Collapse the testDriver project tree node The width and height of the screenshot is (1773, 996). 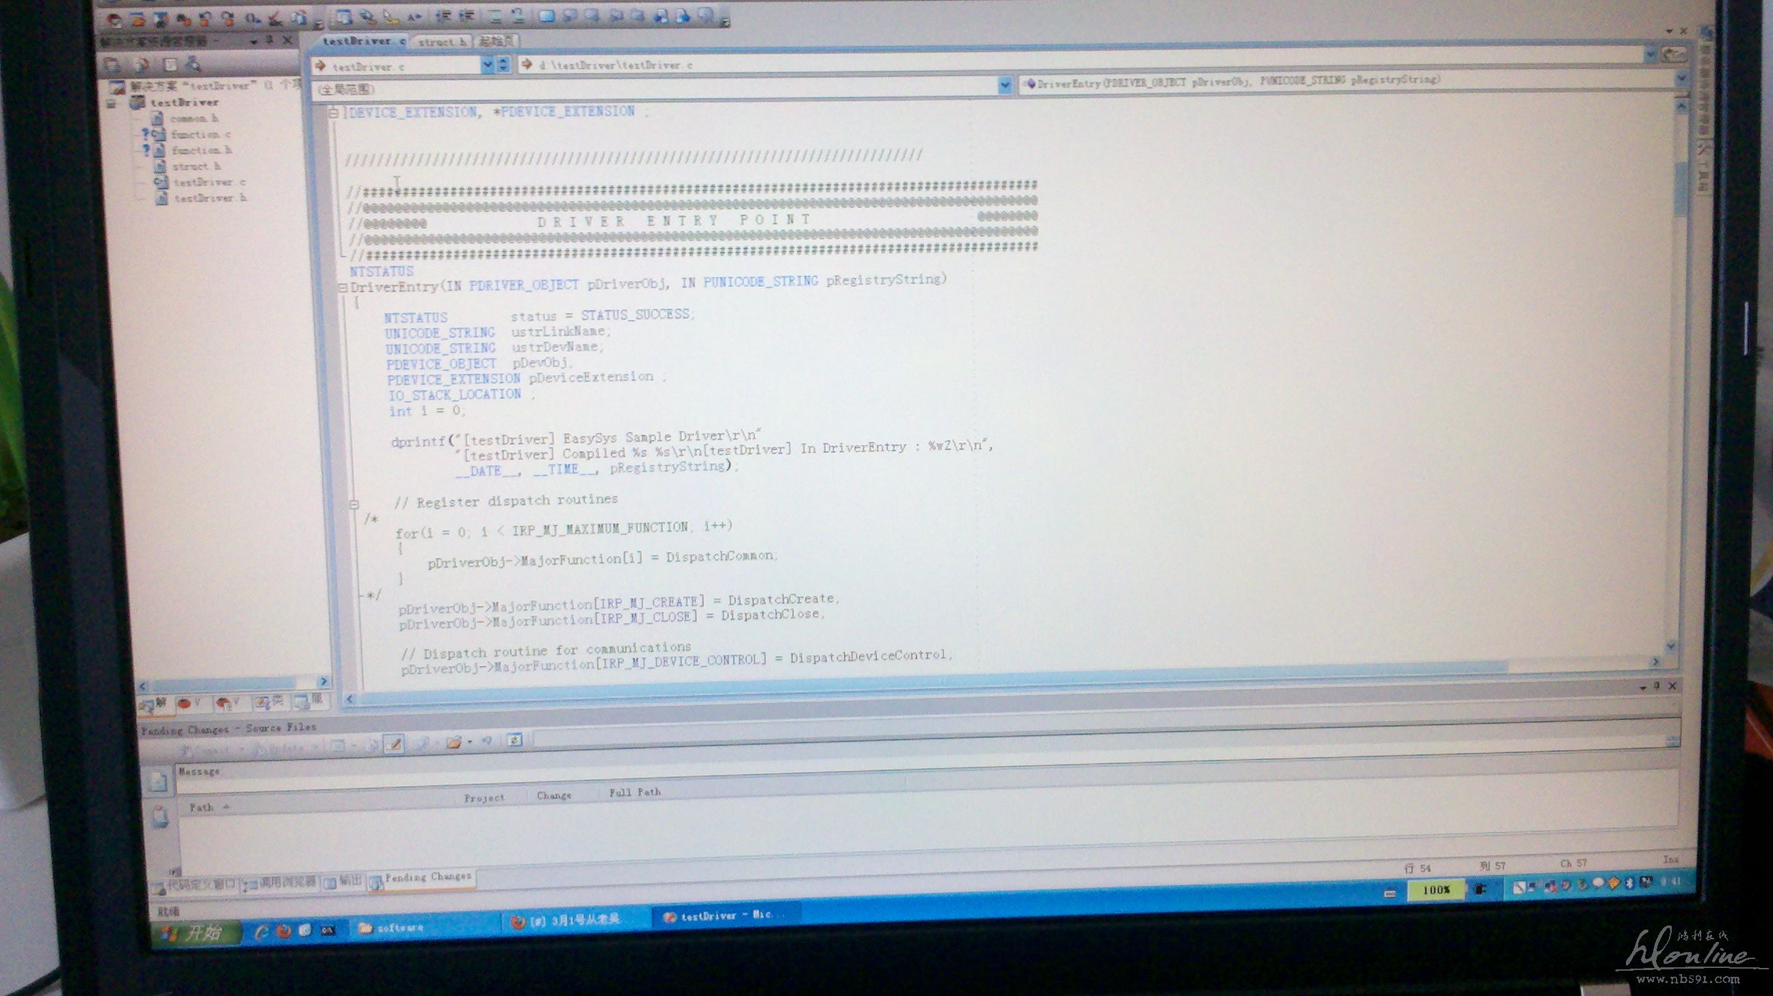(x=111, y=104)
